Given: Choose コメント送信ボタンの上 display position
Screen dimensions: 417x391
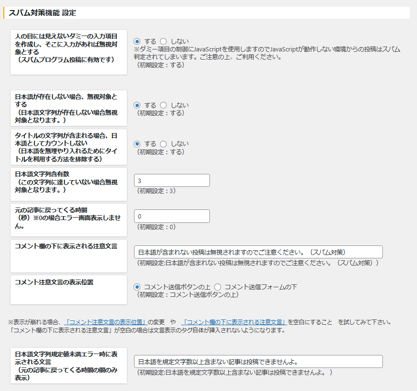Looking at the screenshot, I should click(137, 287).
